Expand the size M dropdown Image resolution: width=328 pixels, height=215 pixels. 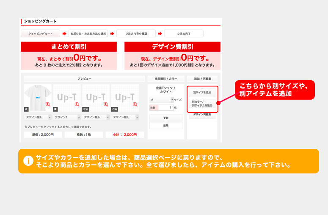[x=161, y=100]
